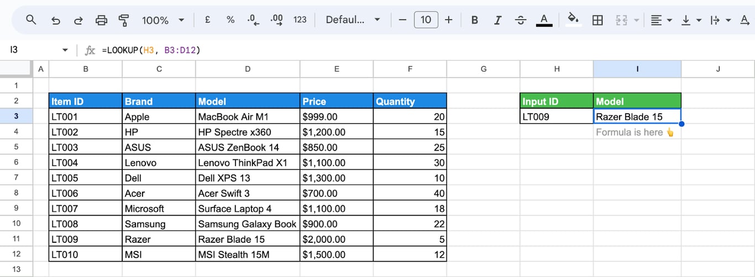Open the zoom 100% dropdown
Image resolution: width=755 pixels, height=277 pixels.
pyautogui.click(x=162, y=20)
